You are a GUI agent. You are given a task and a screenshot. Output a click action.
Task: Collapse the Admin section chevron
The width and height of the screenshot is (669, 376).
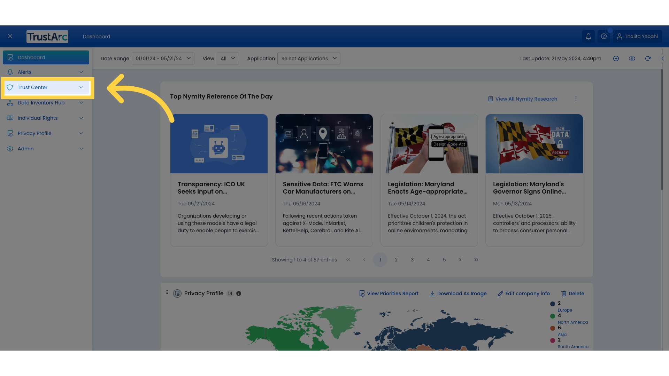(x=81, y=149)
